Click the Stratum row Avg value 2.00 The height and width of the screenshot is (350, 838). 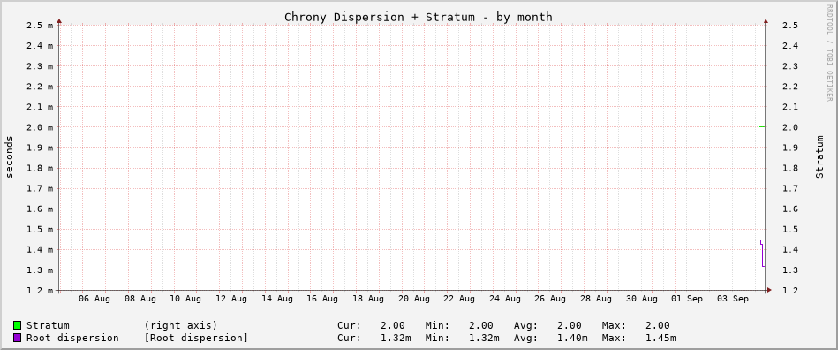click(x=570, y=325)
